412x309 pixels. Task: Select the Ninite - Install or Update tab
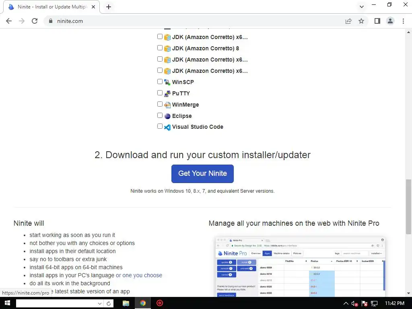pos(51,7)
